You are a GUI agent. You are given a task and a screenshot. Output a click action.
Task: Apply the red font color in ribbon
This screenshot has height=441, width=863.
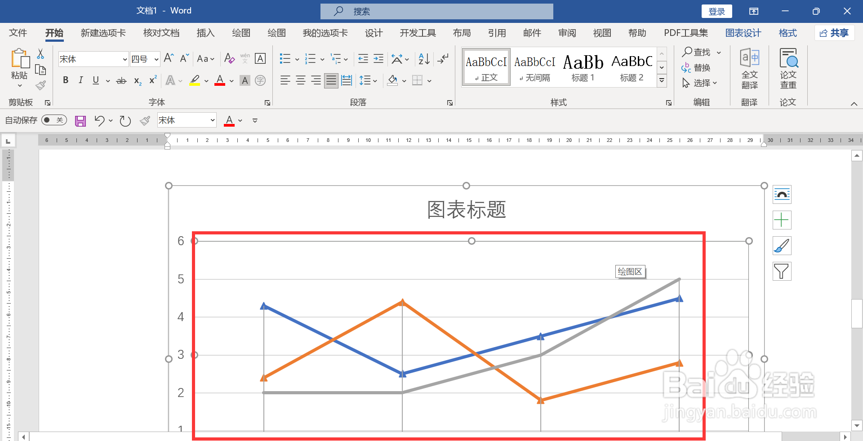[220, 80]
